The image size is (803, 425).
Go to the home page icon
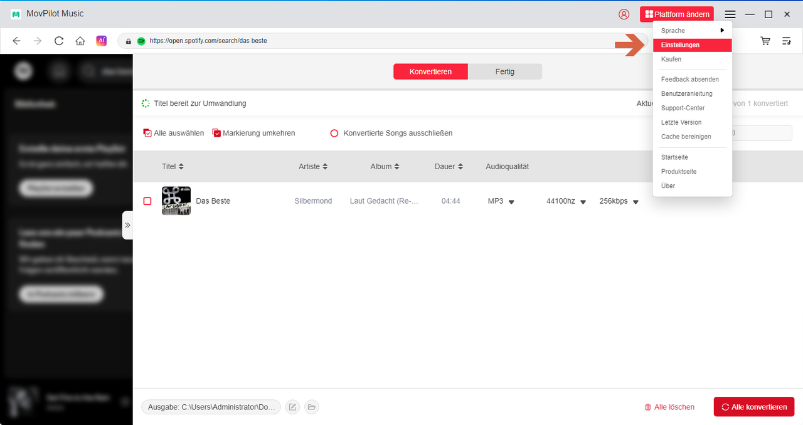[x=80, y=41]
